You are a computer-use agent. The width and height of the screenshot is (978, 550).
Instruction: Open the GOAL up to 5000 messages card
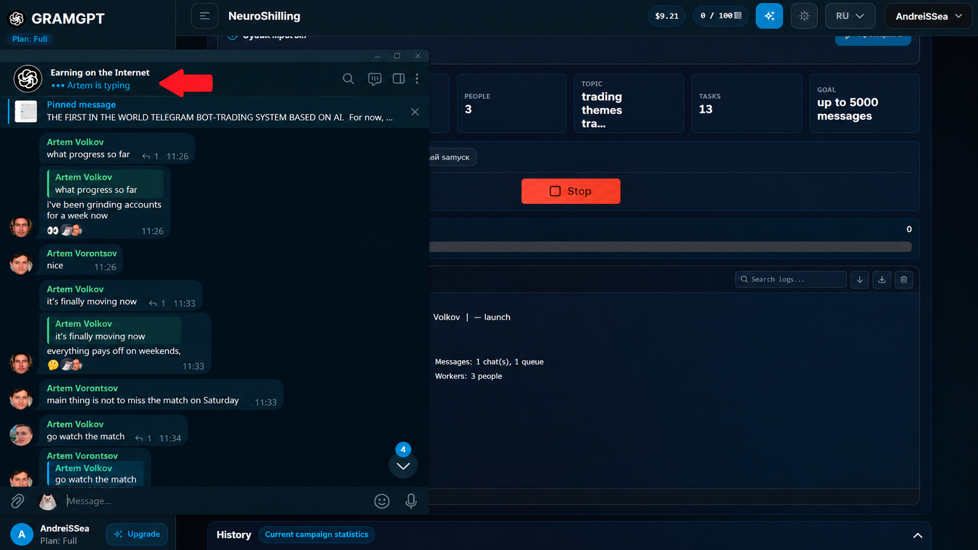pos(864,103)
